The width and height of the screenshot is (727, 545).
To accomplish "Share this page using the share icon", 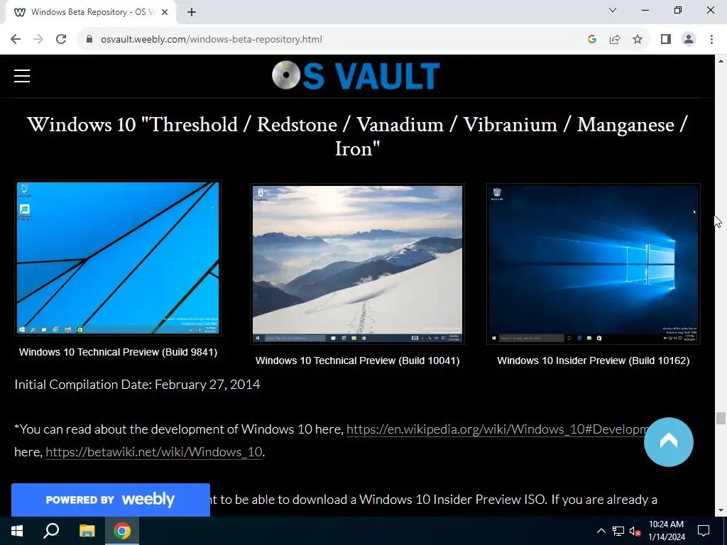I will tap(615, 39).
